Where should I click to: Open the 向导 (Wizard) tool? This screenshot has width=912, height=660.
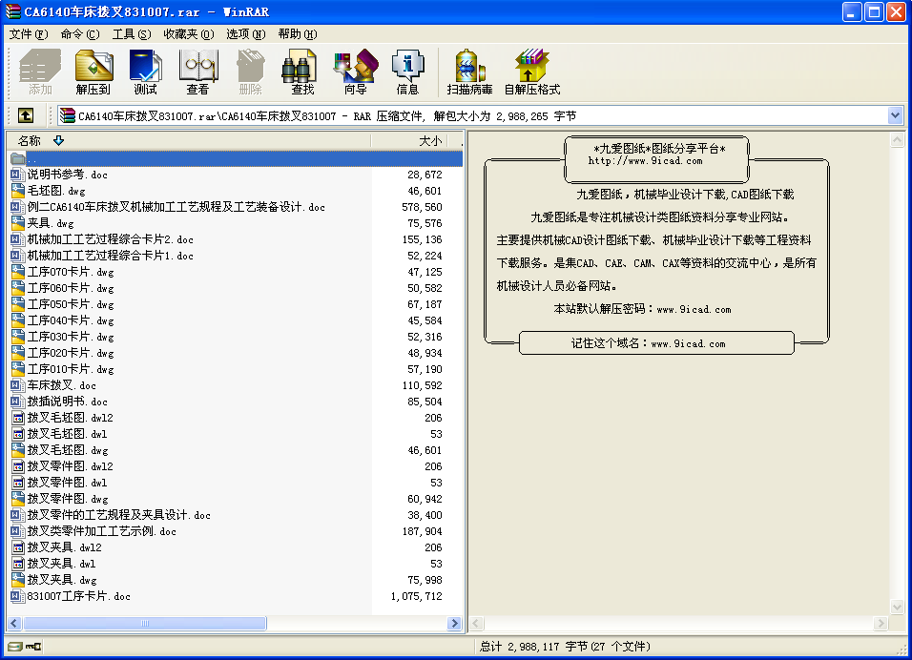[355, 72]
